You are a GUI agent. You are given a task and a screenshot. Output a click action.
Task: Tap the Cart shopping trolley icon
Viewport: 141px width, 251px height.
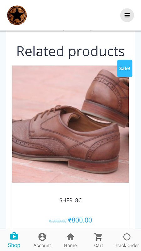pyautogui.click(x=98, y=237)
